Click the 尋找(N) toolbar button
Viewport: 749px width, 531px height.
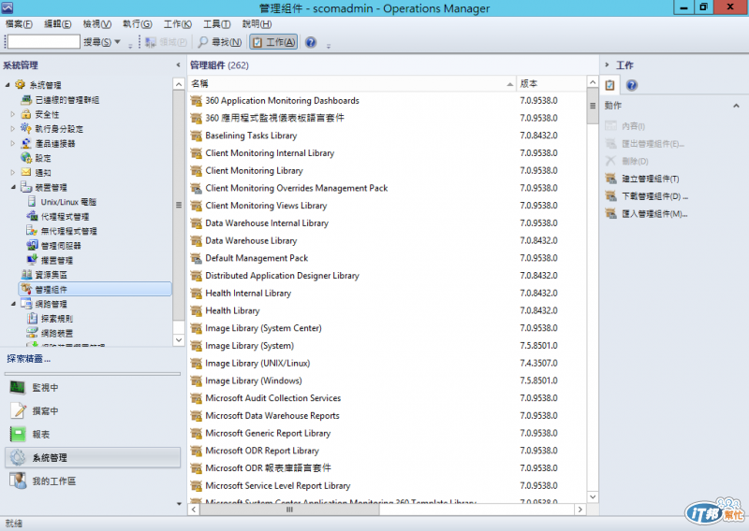point(220,42)
